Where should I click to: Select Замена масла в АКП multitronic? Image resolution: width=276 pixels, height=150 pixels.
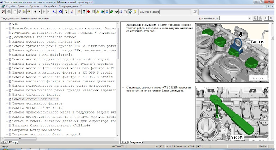[42, 55]
